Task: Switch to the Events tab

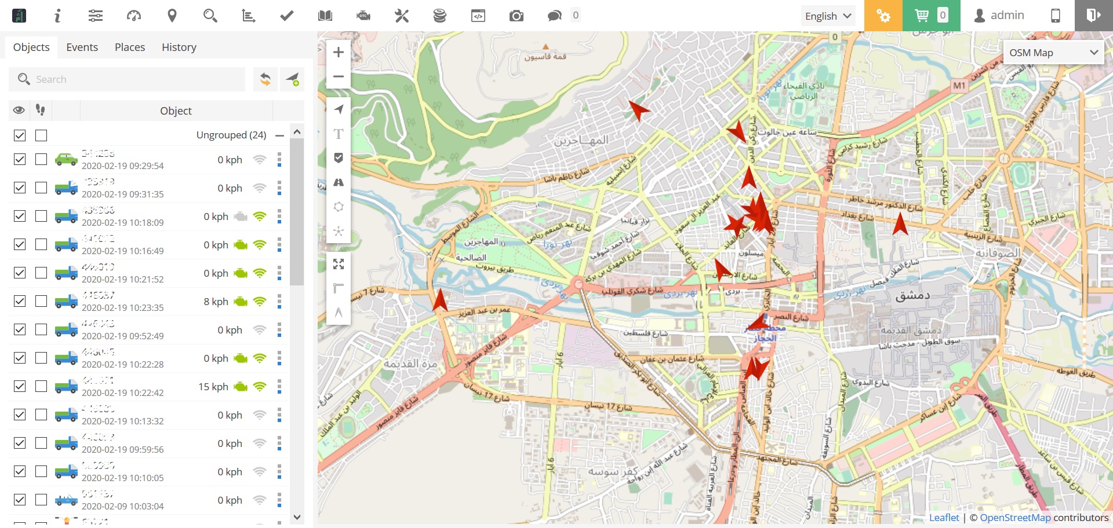Action: pos(82,47)
